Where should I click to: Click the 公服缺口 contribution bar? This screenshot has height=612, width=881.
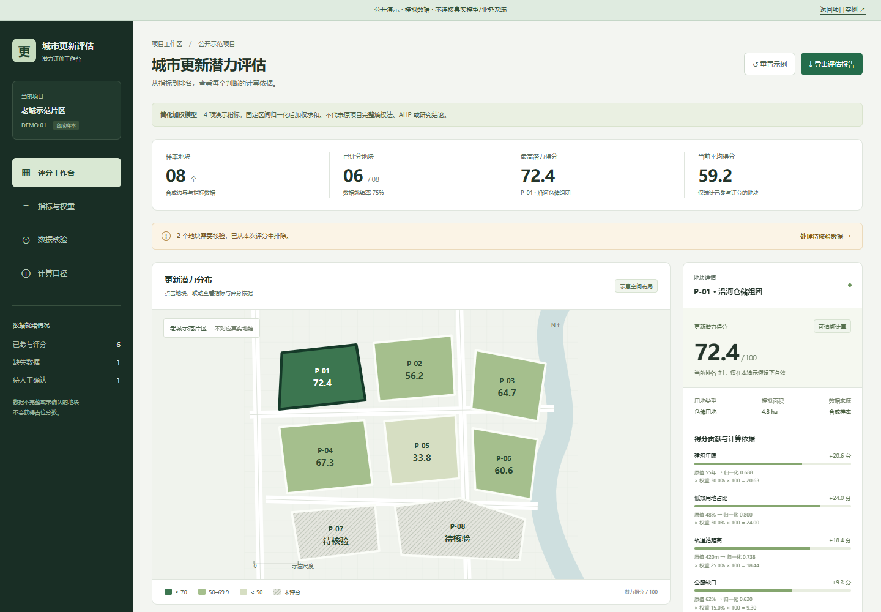coord(772,591)
